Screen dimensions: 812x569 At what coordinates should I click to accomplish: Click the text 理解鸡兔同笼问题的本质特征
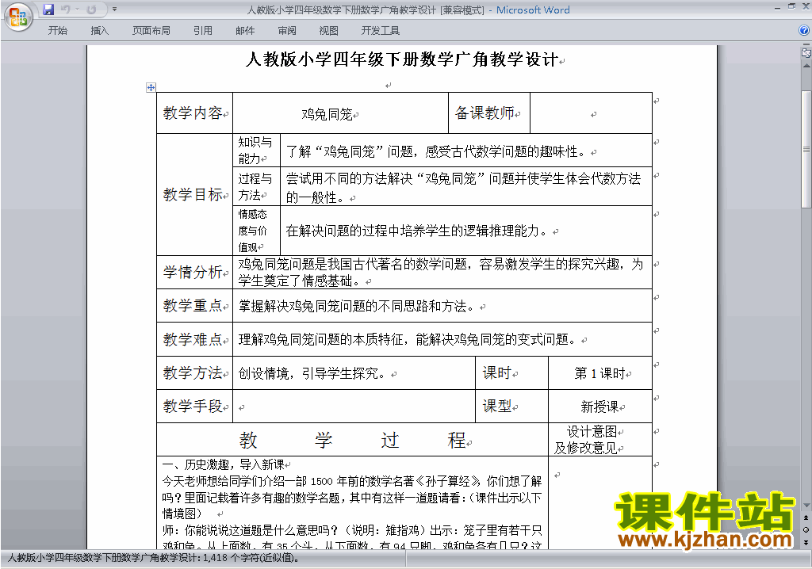click(x=320, y=340)
